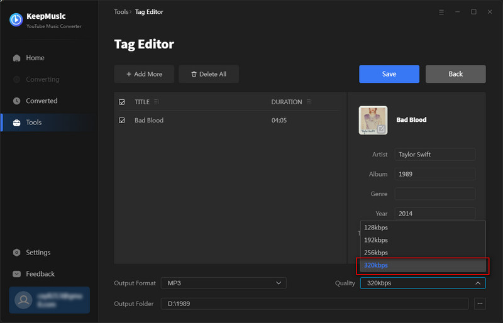503x323 pixels.
Task: Click the Tools breadcrumb link
Action: [x=121, y=12]
